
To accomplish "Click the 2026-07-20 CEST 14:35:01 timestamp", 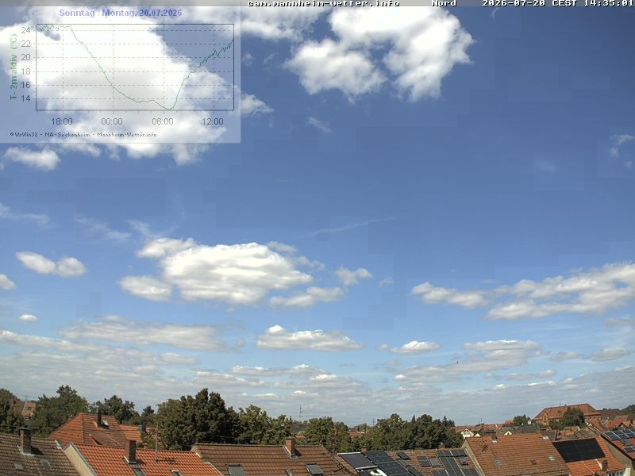I will click(x=558, y=3).
